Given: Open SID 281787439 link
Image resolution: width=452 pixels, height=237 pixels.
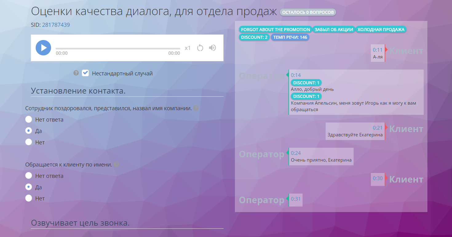Looking at the screenshot, I should 56,25.
